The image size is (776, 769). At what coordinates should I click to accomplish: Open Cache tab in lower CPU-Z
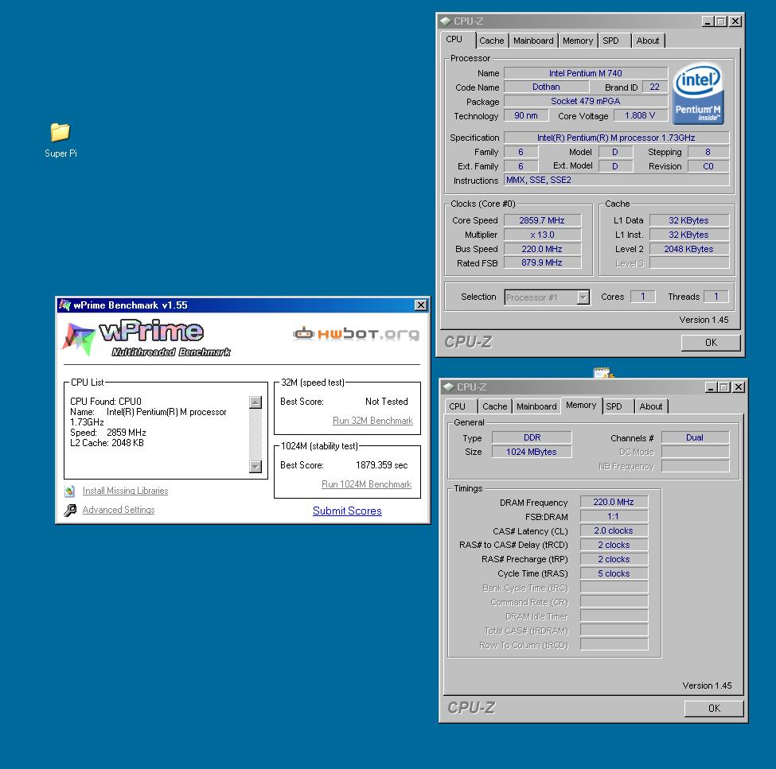(x=495, y=406)
